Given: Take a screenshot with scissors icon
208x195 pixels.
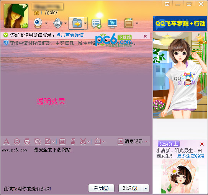Looking at the screenshot, I should (83, 141).
